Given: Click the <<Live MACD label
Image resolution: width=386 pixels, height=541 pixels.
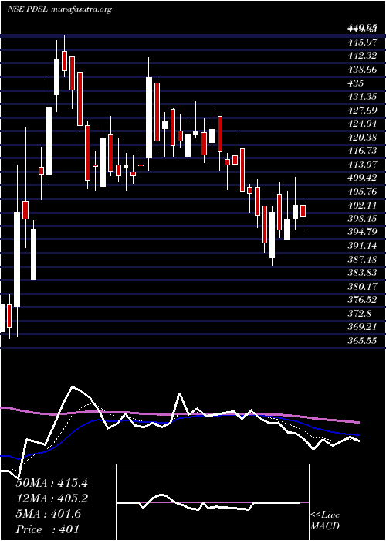Looking at the screenshot, I should (x=325, y=521).
